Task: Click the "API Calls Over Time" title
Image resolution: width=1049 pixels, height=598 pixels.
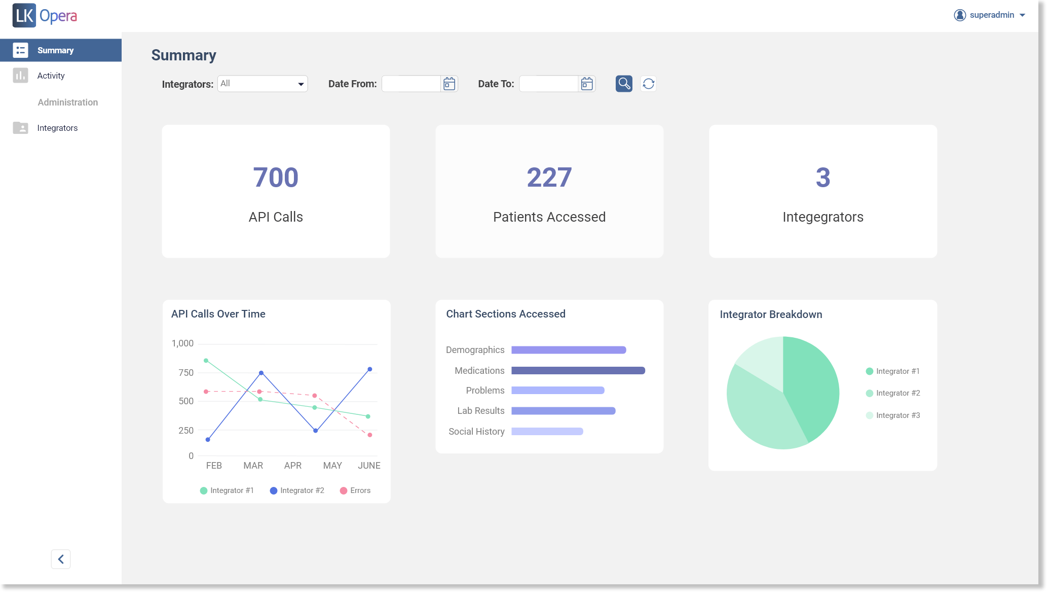Action: pos(218,314)
